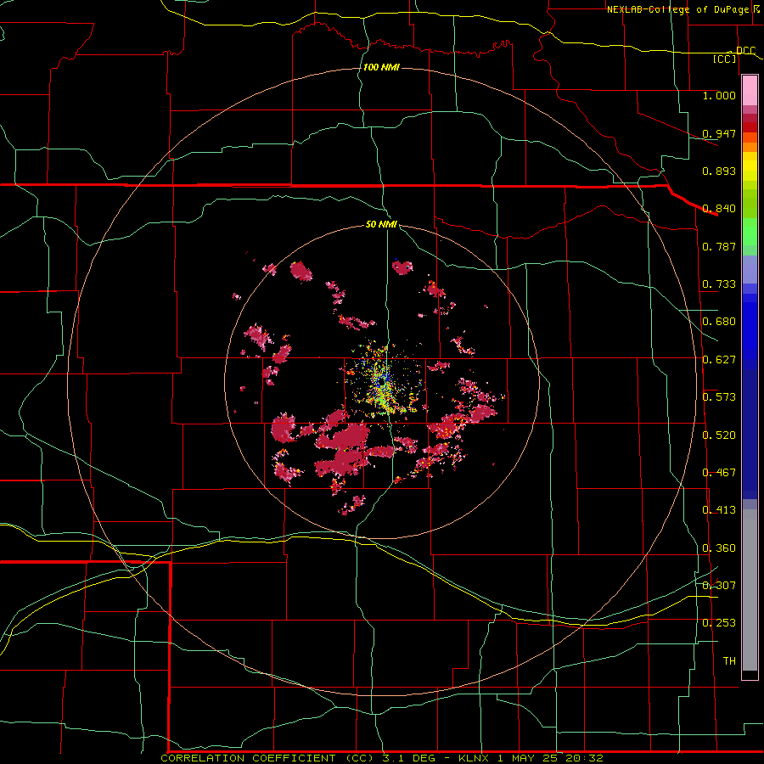
Task: Select the 0.627 value on the color scale
Action: pyautogui.click(x=719, y=360)
